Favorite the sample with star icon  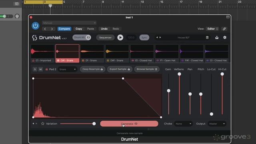click(x=43, y=124)
